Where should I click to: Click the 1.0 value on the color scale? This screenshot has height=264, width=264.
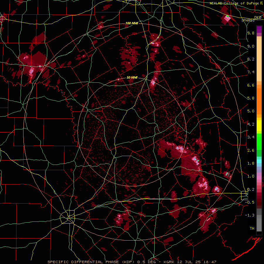251,176
